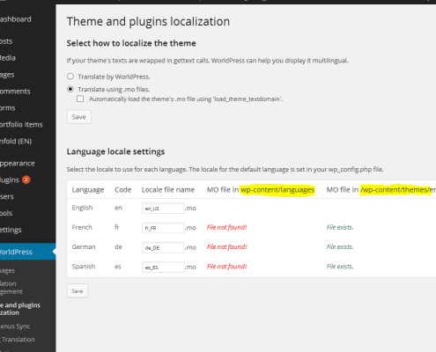Select the Translate by WorldPress radio option

coord(70,77)
